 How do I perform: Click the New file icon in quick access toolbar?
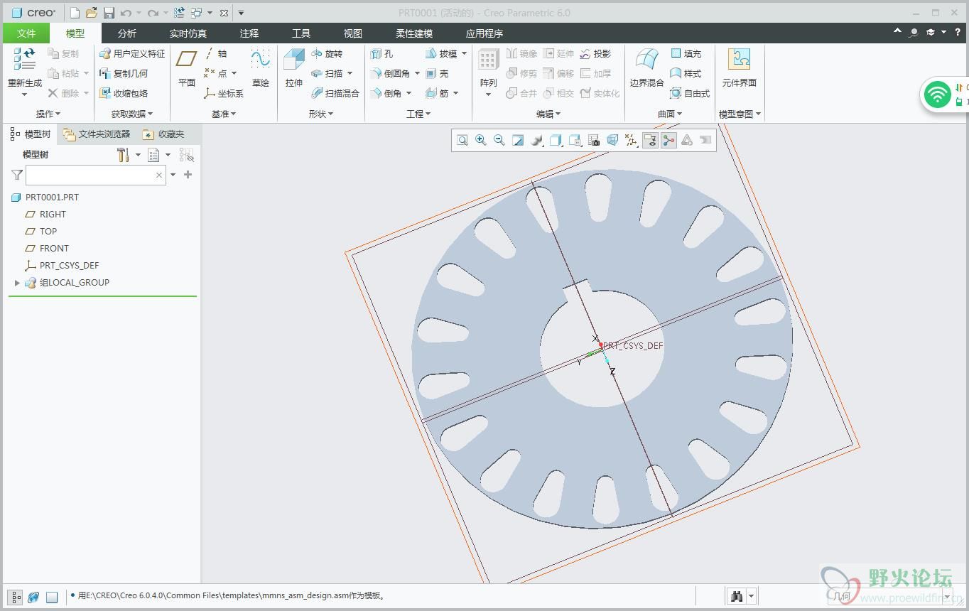[75, 13]
